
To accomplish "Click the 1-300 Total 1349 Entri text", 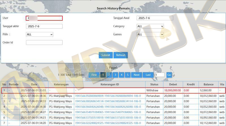I will click(x=71, y=75).
